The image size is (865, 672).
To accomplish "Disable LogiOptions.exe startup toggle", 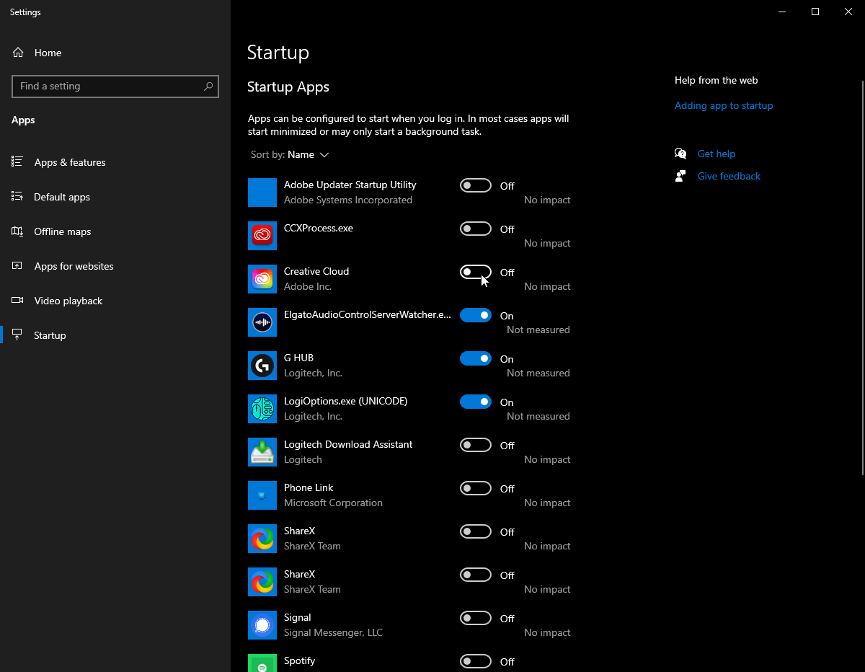I will coord(476,402).
